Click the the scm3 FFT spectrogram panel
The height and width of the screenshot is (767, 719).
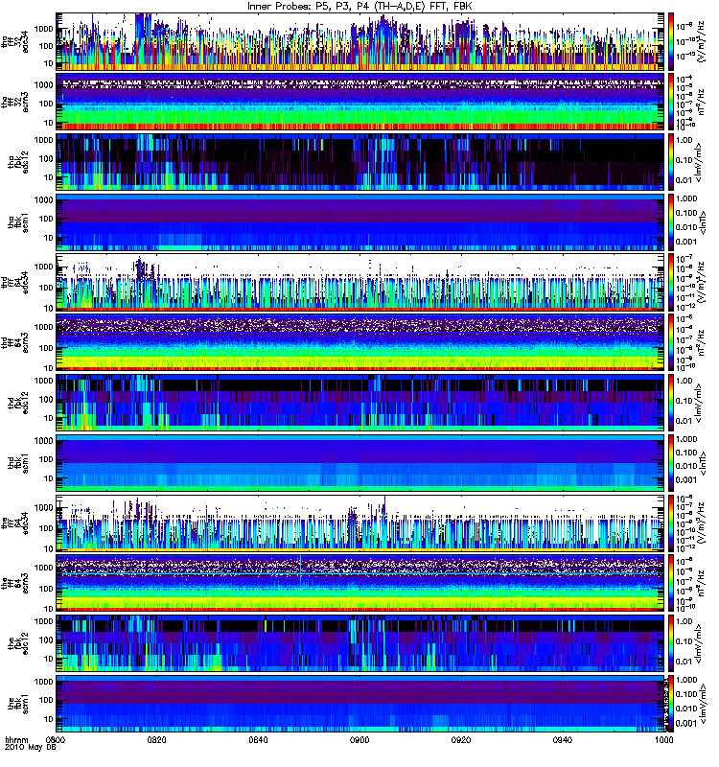[x=360, y=584]
